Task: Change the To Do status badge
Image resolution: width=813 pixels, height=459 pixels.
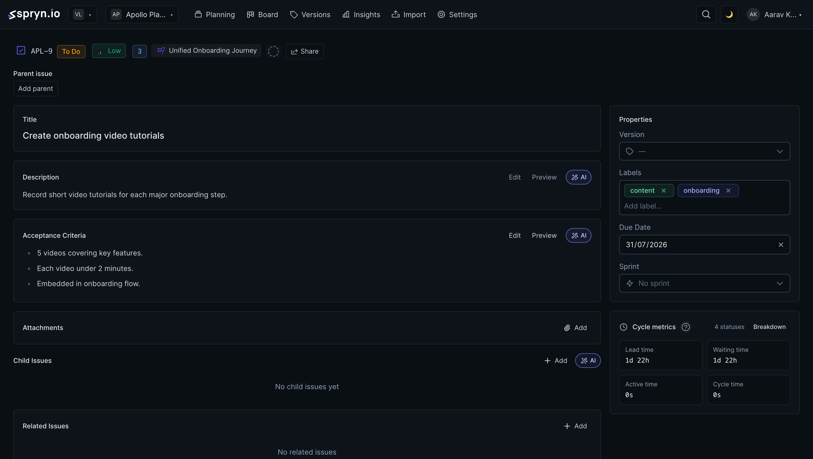Action: tap(71, 51)
